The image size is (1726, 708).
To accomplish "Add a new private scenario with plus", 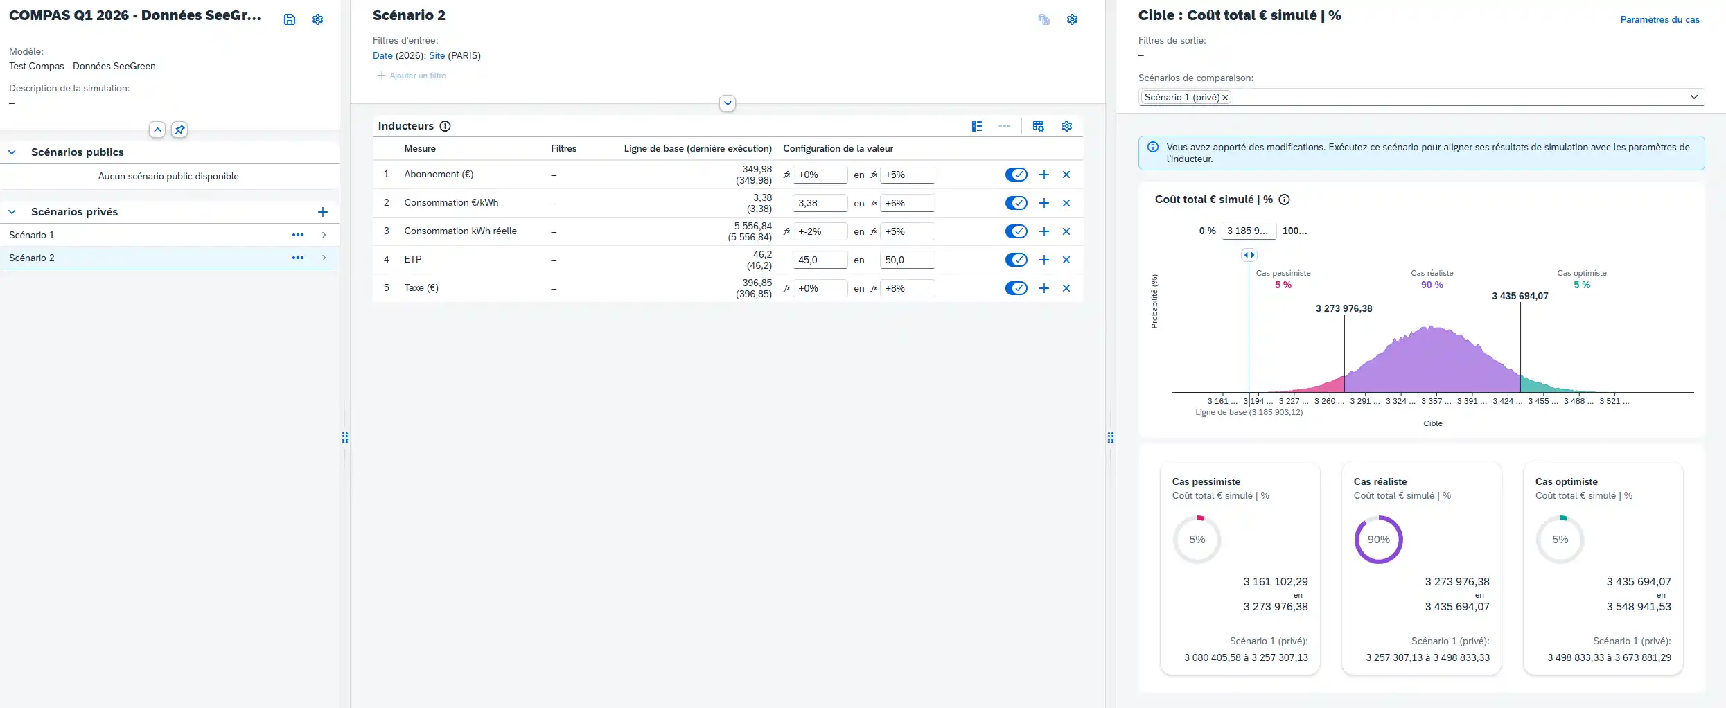I will coord(323,212).
